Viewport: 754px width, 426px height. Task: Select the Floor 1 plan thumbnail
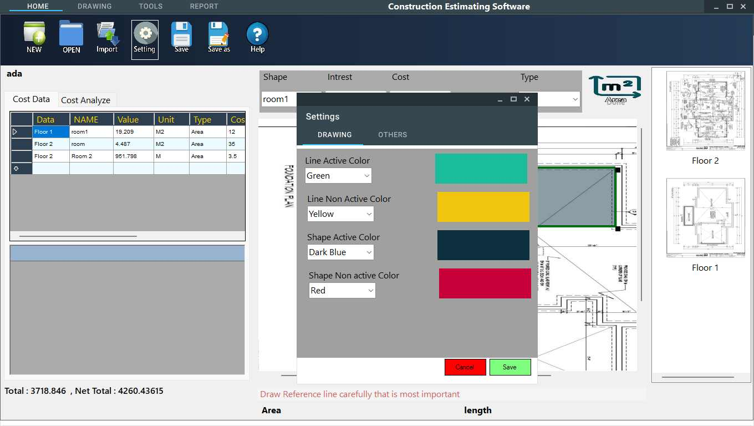pos(705,218)
